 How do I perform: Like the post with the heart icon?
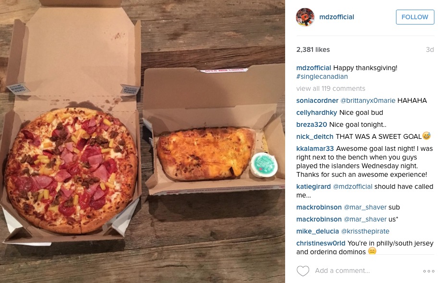point(303,271)
